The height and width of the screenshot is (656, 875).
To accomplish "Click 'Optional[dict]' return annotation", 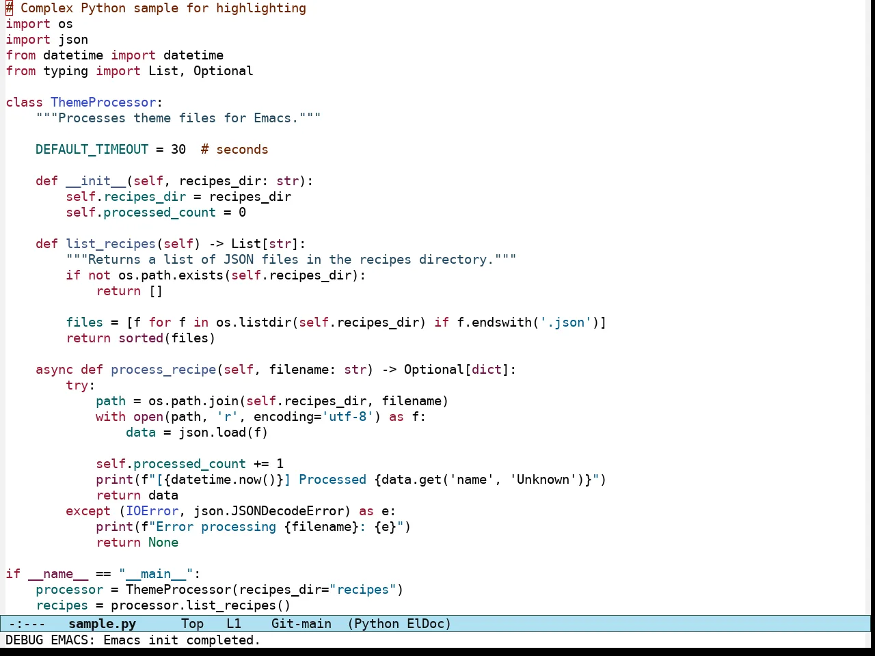I will pyautogui.click(x=457, y=370).
